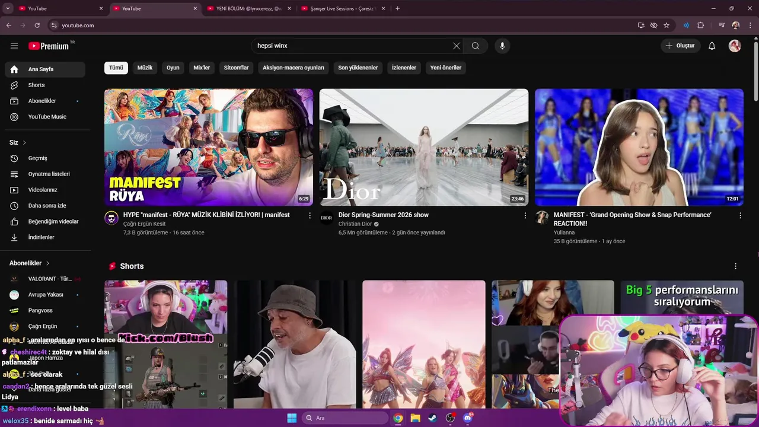
Task: Select Yeni öneriler filter chip
Action: (446, 68)
